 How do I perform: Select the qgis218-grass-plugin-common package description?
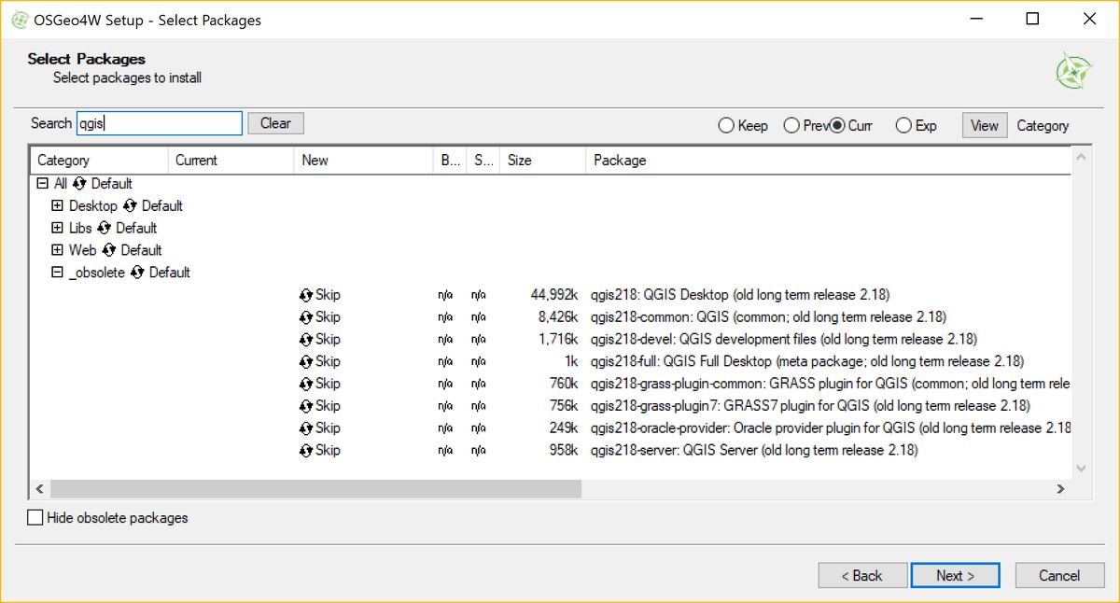coord(830,384)
